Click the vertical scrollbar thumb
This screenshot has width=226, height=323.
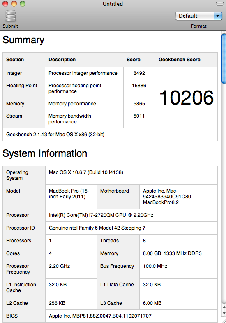pyautogui.click(x=224, y=58)
